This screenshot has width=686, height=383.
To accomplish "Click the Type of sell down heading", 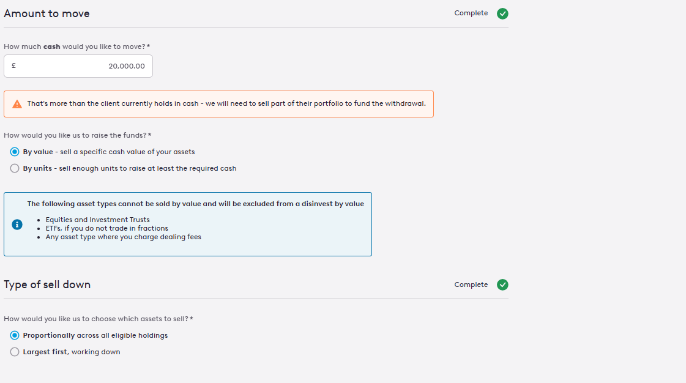I will tap(47, 284).
